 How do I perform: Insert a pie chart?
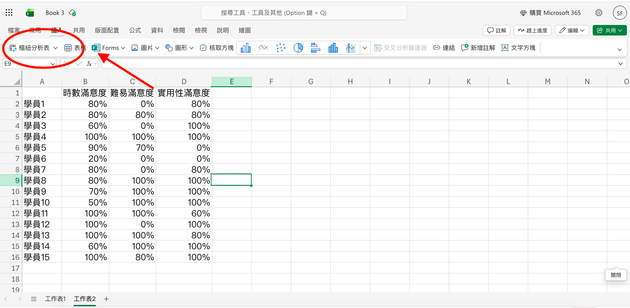click(298, 47)
